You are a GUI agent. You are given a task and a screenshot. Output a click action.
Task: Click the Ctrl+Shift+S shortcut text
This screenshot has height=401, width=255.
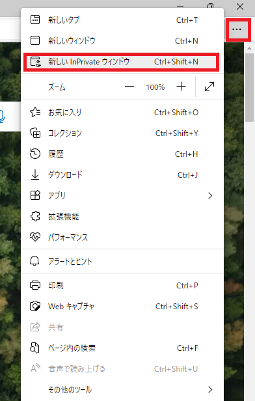(177, 307)
